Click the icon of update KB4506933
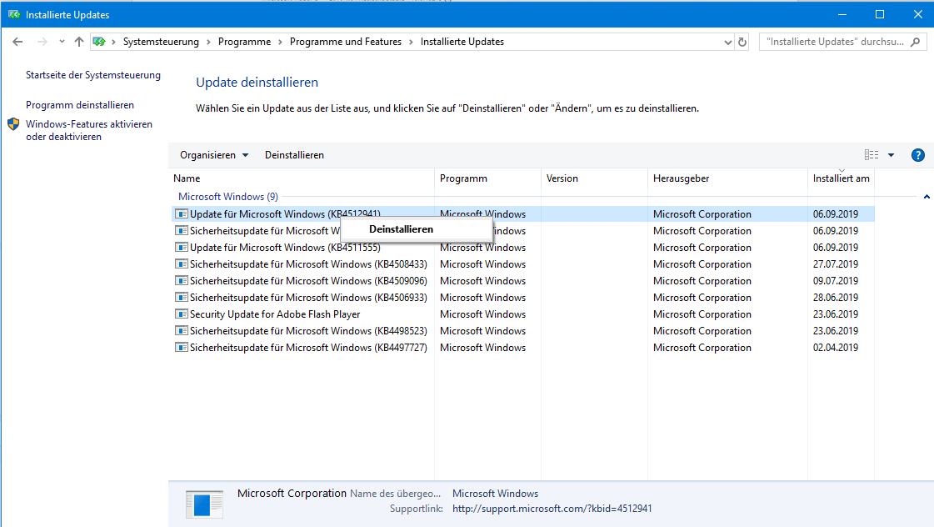 (181, 297)
